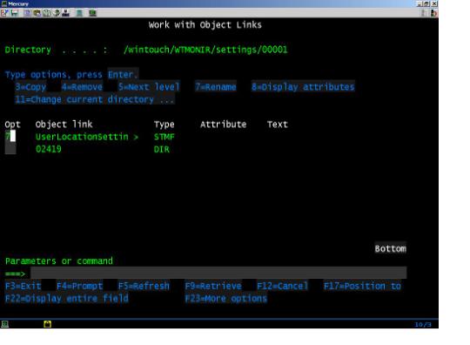Click the STMF type value

coord(164,137)
